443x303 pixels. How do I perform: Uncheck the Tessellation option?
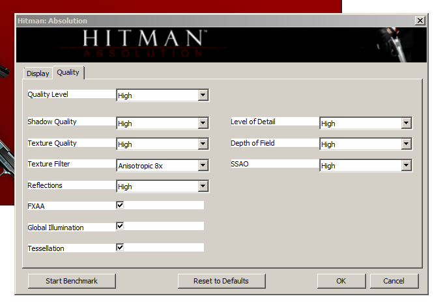[120, 247]
